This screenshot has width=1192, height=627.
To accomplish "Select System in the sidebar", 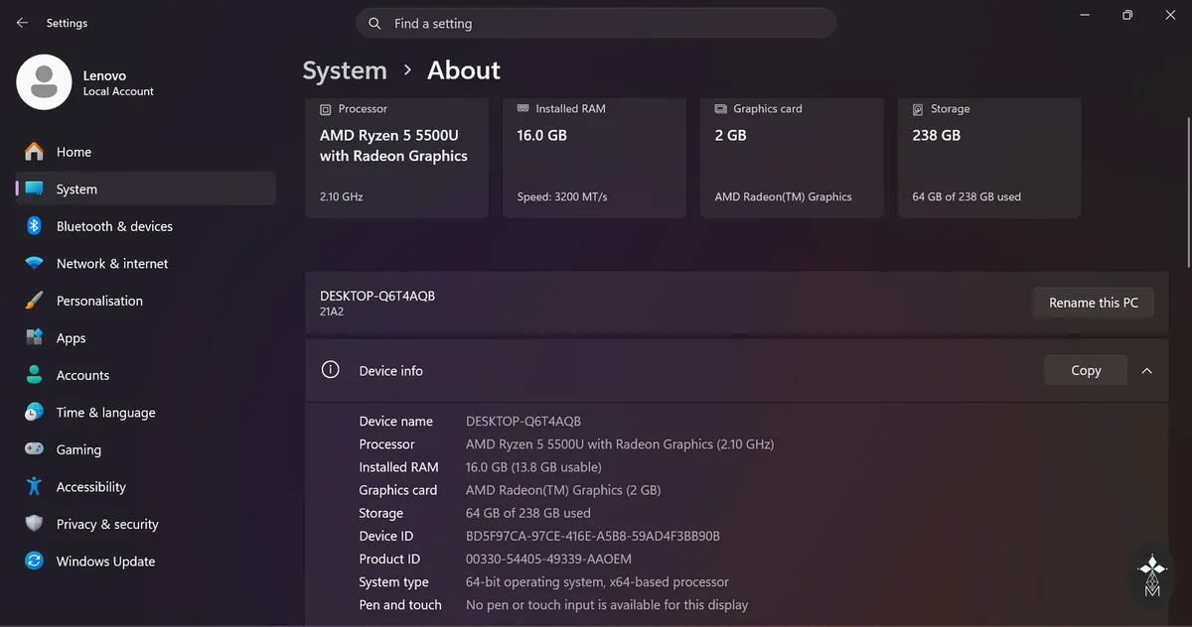I will (x=146, y=188).
